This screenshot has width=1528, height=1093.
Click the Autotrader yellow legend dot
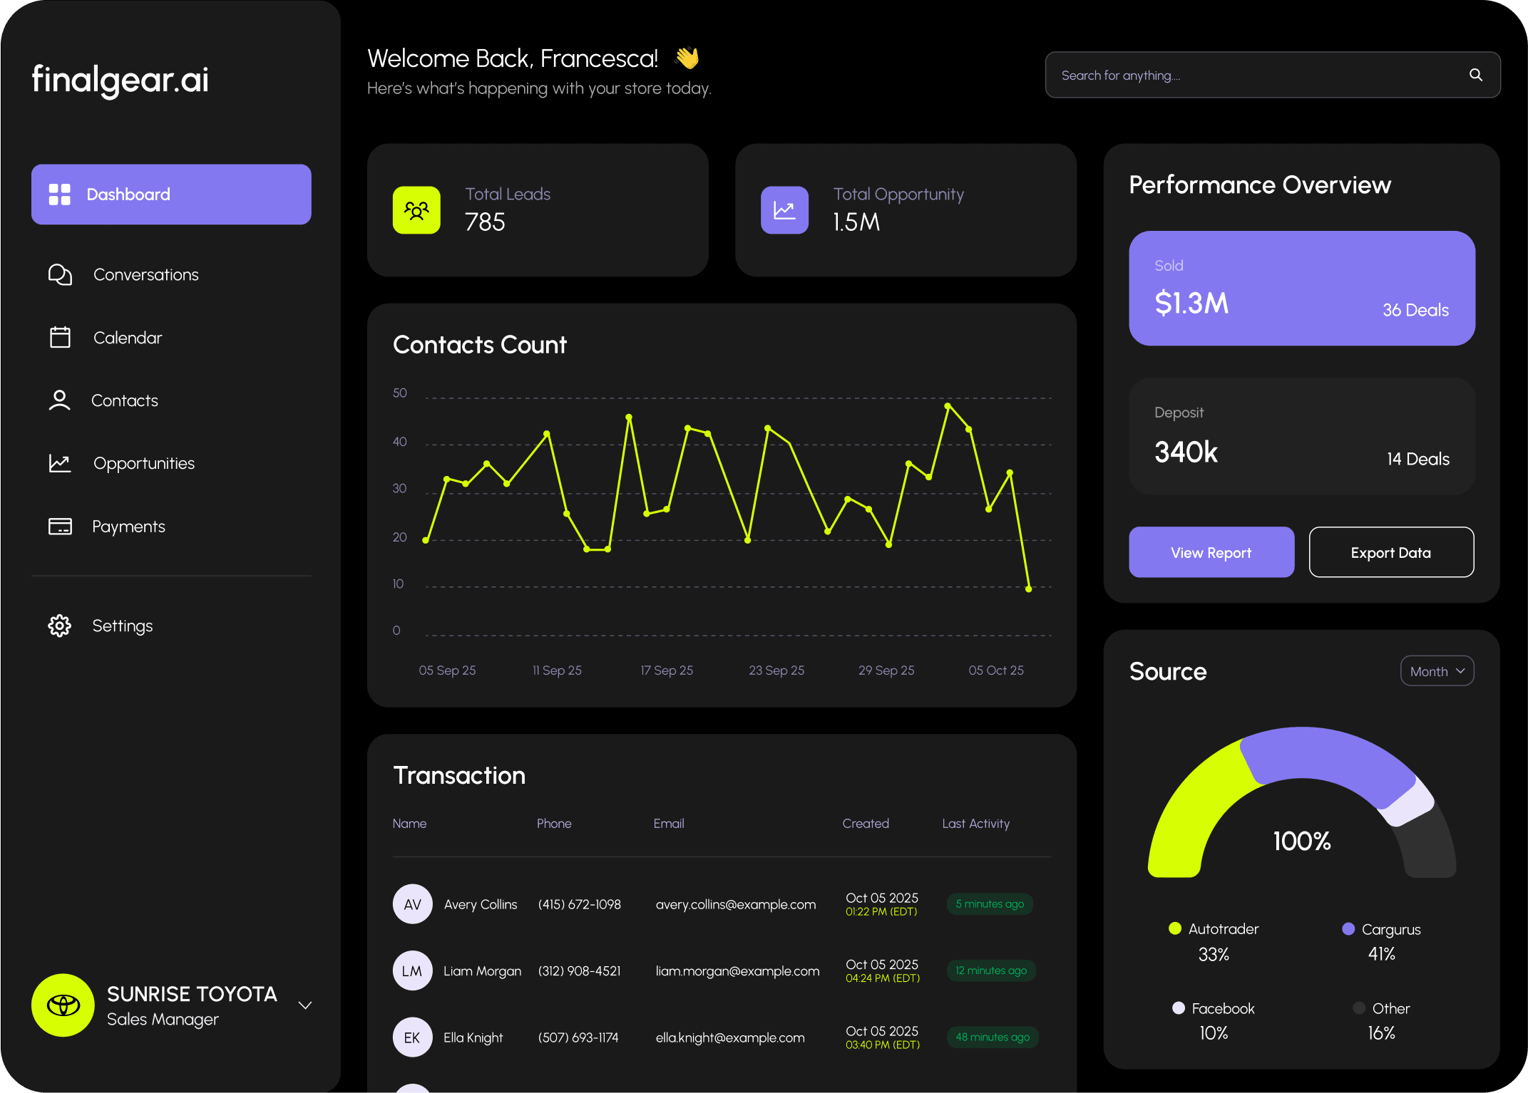coord(1175,928)
